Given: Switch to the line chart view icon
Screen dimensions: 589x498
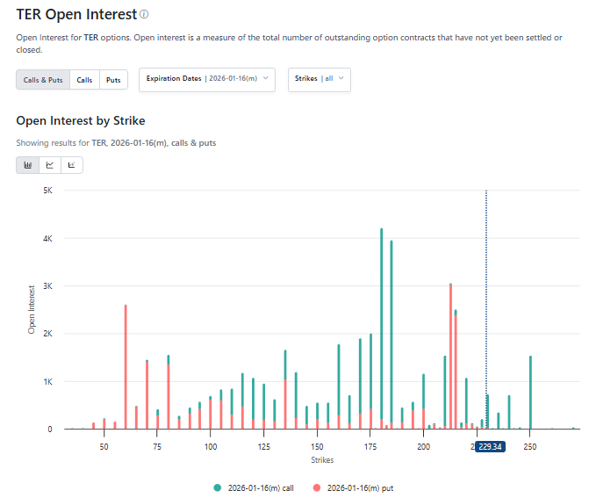Looking at the screenshot, I should tap(50, 165).
